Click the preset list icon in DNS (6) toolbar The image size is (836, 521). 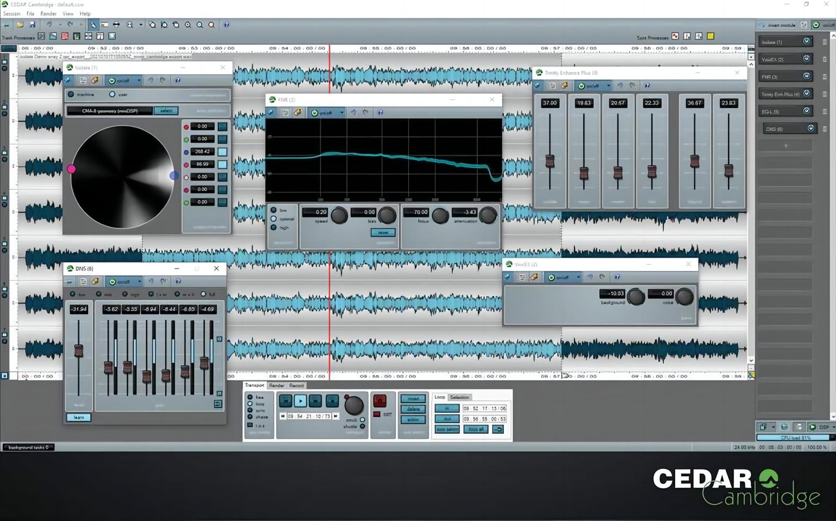pyautogui.click(x=83, y=281)
